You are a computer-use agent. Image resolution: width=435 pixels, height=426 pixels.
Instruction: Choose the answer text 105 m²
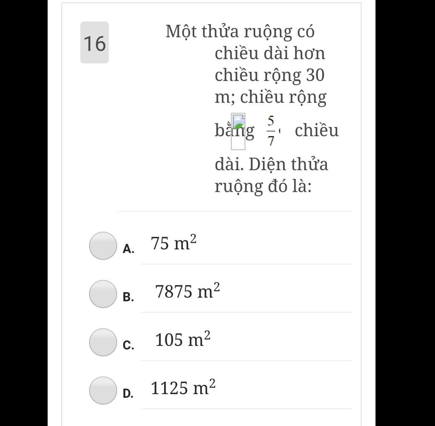pos(183,339)
